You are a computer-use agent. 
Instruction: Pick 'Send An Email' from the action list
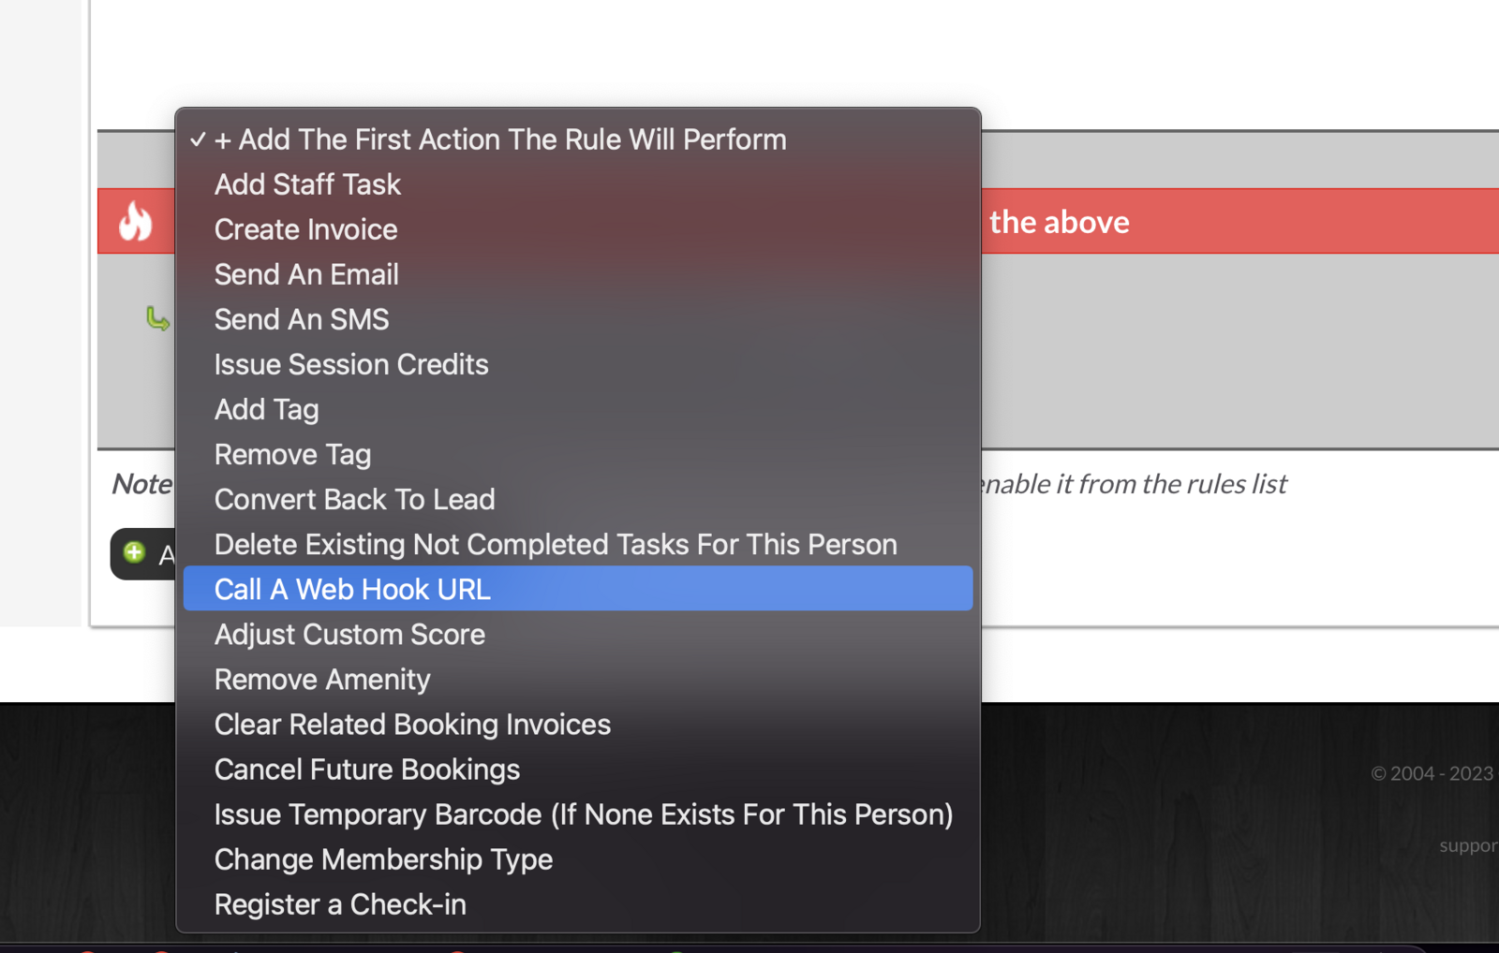click(x=306, y=274)
